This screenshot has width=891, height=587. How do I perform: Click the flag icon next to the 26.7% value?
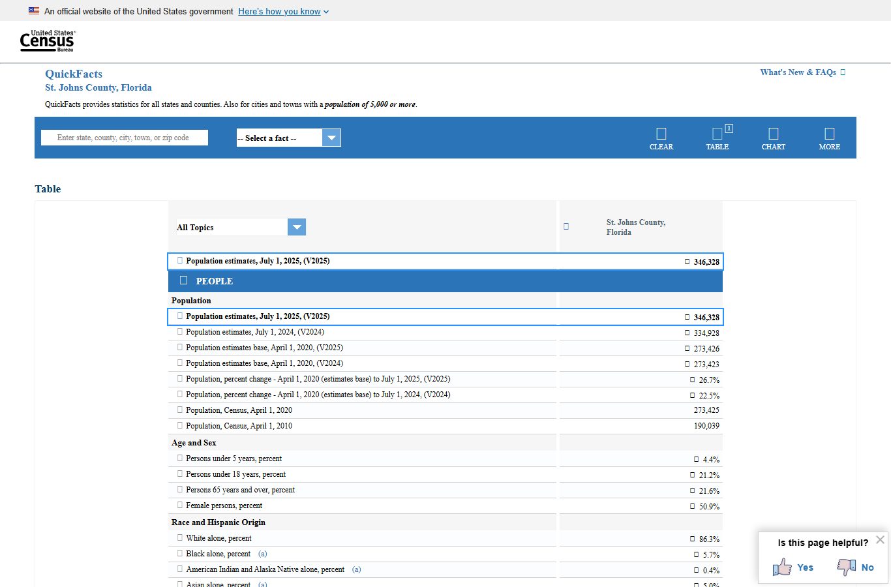(692, 380)
